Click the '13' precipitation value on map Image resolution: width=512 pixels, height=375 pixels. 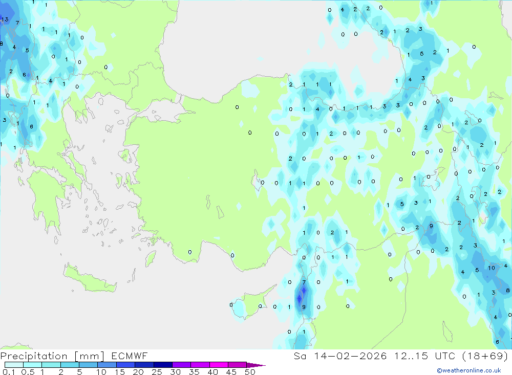5,19
